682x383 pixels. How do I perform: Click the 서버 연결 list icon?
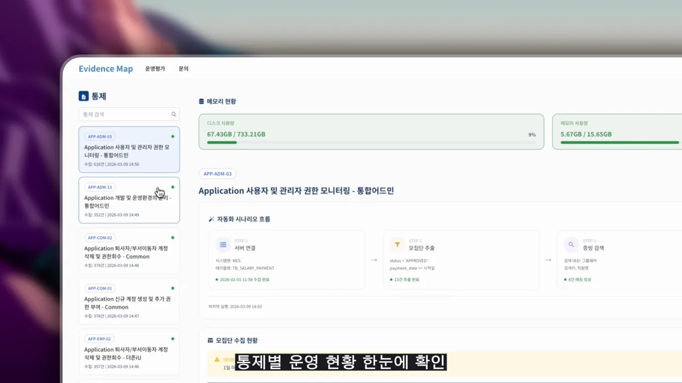pos(223,245)
